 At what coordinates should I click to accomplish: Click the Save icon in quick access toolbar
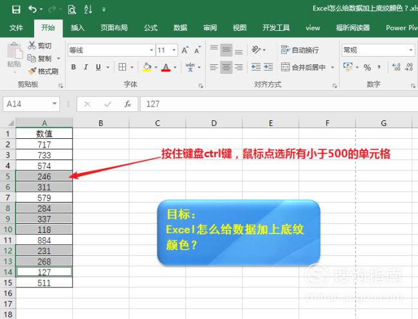(16, 10)
